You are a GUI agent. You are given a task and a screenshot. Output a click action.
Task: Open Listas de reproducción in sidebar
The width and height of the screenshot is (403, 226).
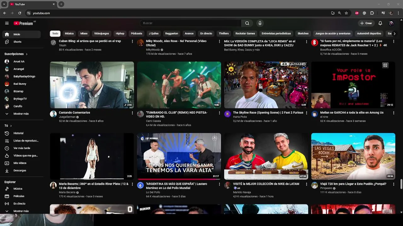click(22, 141)
